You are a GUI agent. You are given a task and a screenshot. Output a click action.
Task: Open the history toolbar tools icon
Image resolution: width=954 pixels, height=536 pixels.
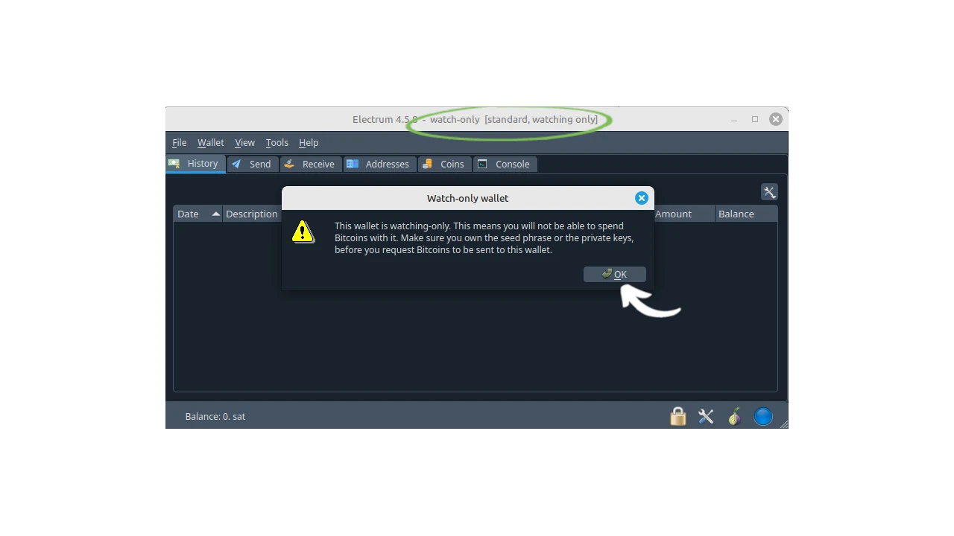click(769, 192)
